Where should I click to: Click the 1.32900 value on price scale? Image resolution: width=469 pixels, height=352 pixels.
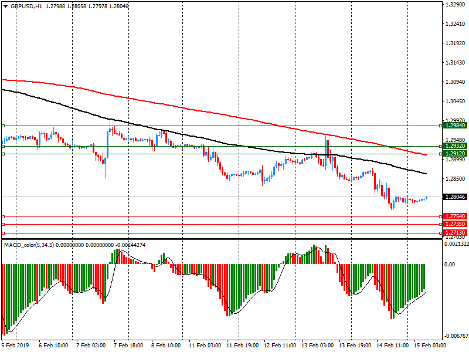pyautogui.click(x=455, y=5)
